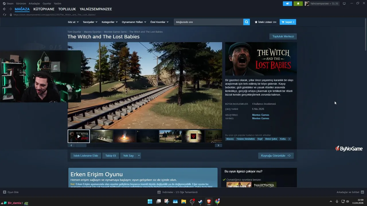Go back with the left arrow
Screen dimensions: 367x206
[x=4, y=9]
